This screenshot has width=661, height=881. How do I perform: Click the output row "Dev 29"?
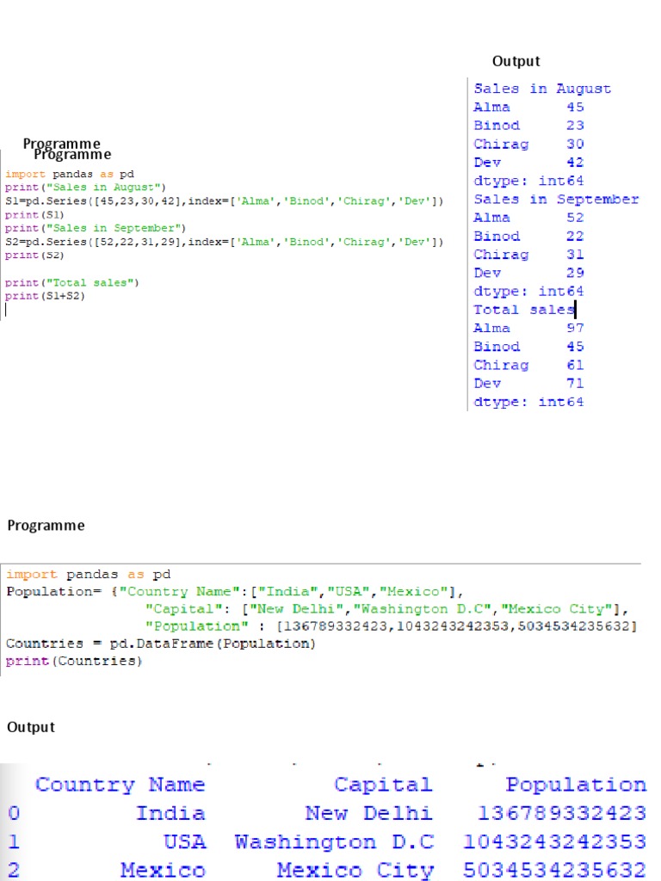click(529, 273)
